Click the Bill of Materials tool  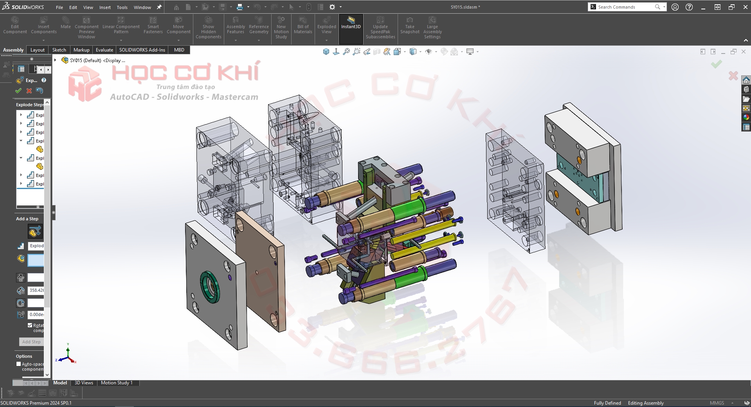click(x=303, y=25)
